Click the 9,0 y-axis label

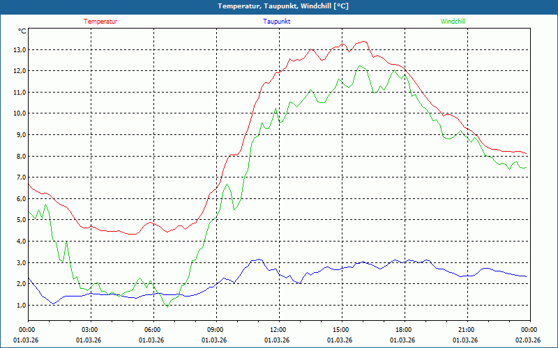pyautogui.click(x=22, y=135)
